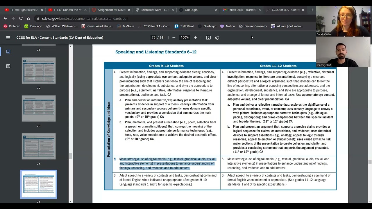The height and width of the screenshot is (209, 372).
Task: Select page 74 thumbnail
Action: point(39,146)
